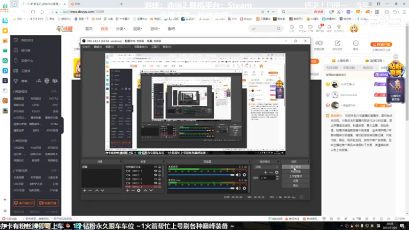This screenshot has height=230, width=409.
Task: Click 我要开播 button in left sidebar
Action: click(48, 203)
